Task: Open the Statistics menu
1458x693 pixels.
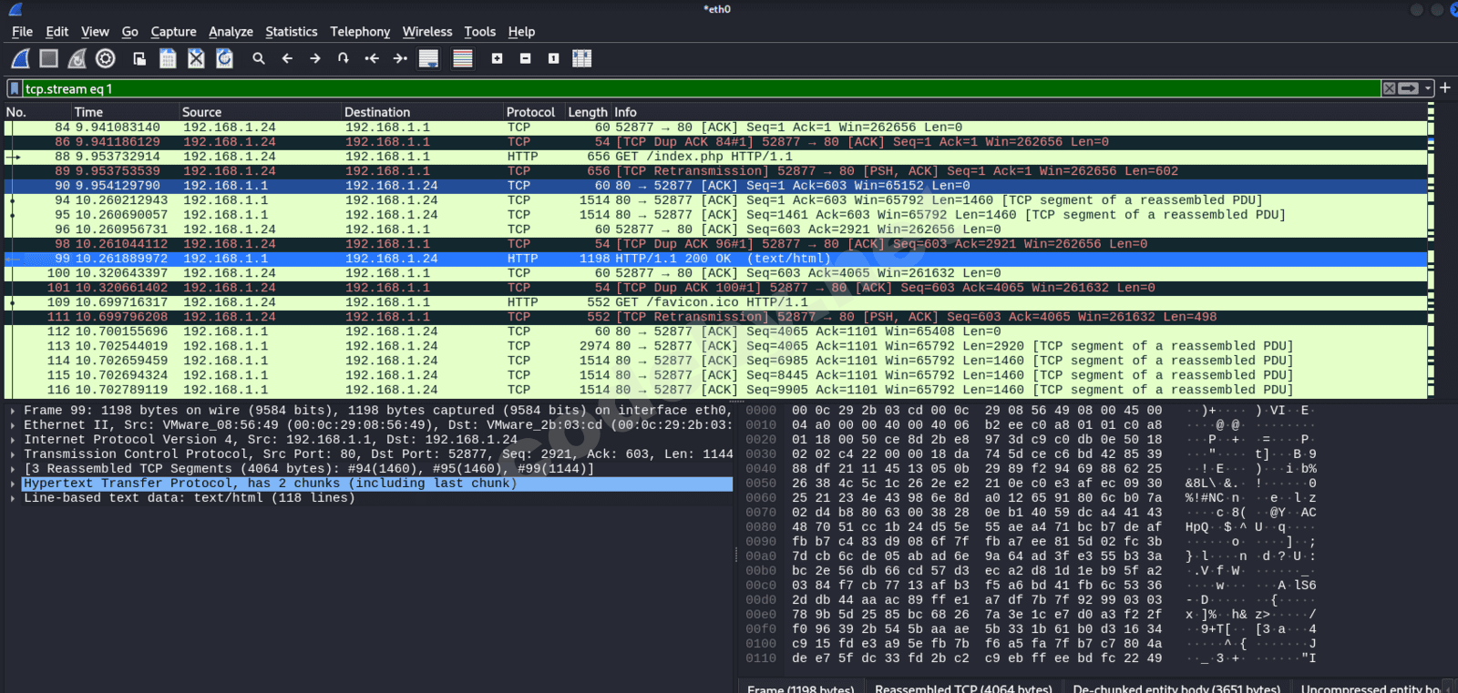Action: coord(291,32)
